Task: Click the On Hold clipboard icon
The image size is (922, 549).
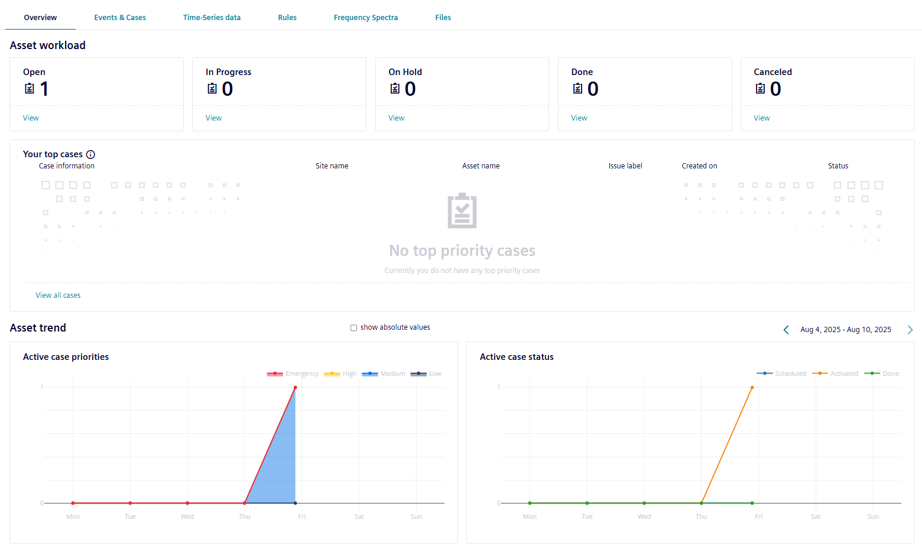Action: [x=395, y=89]
